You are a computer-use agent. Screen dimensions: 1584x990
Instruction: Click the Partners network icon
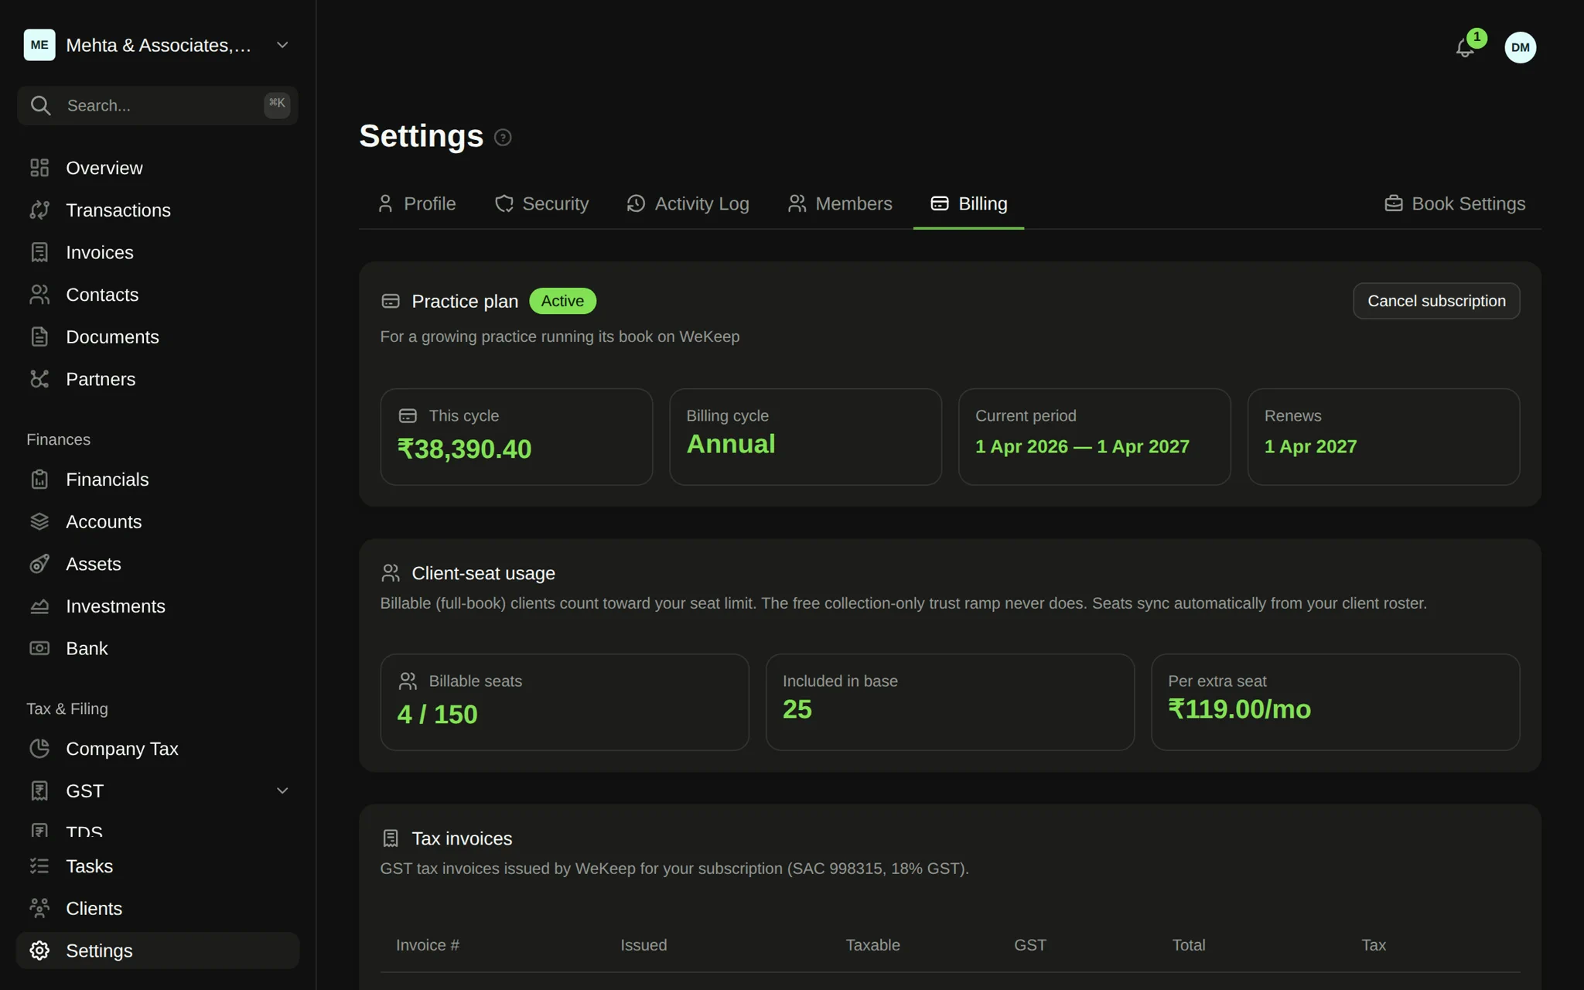(x=39, y=379)
